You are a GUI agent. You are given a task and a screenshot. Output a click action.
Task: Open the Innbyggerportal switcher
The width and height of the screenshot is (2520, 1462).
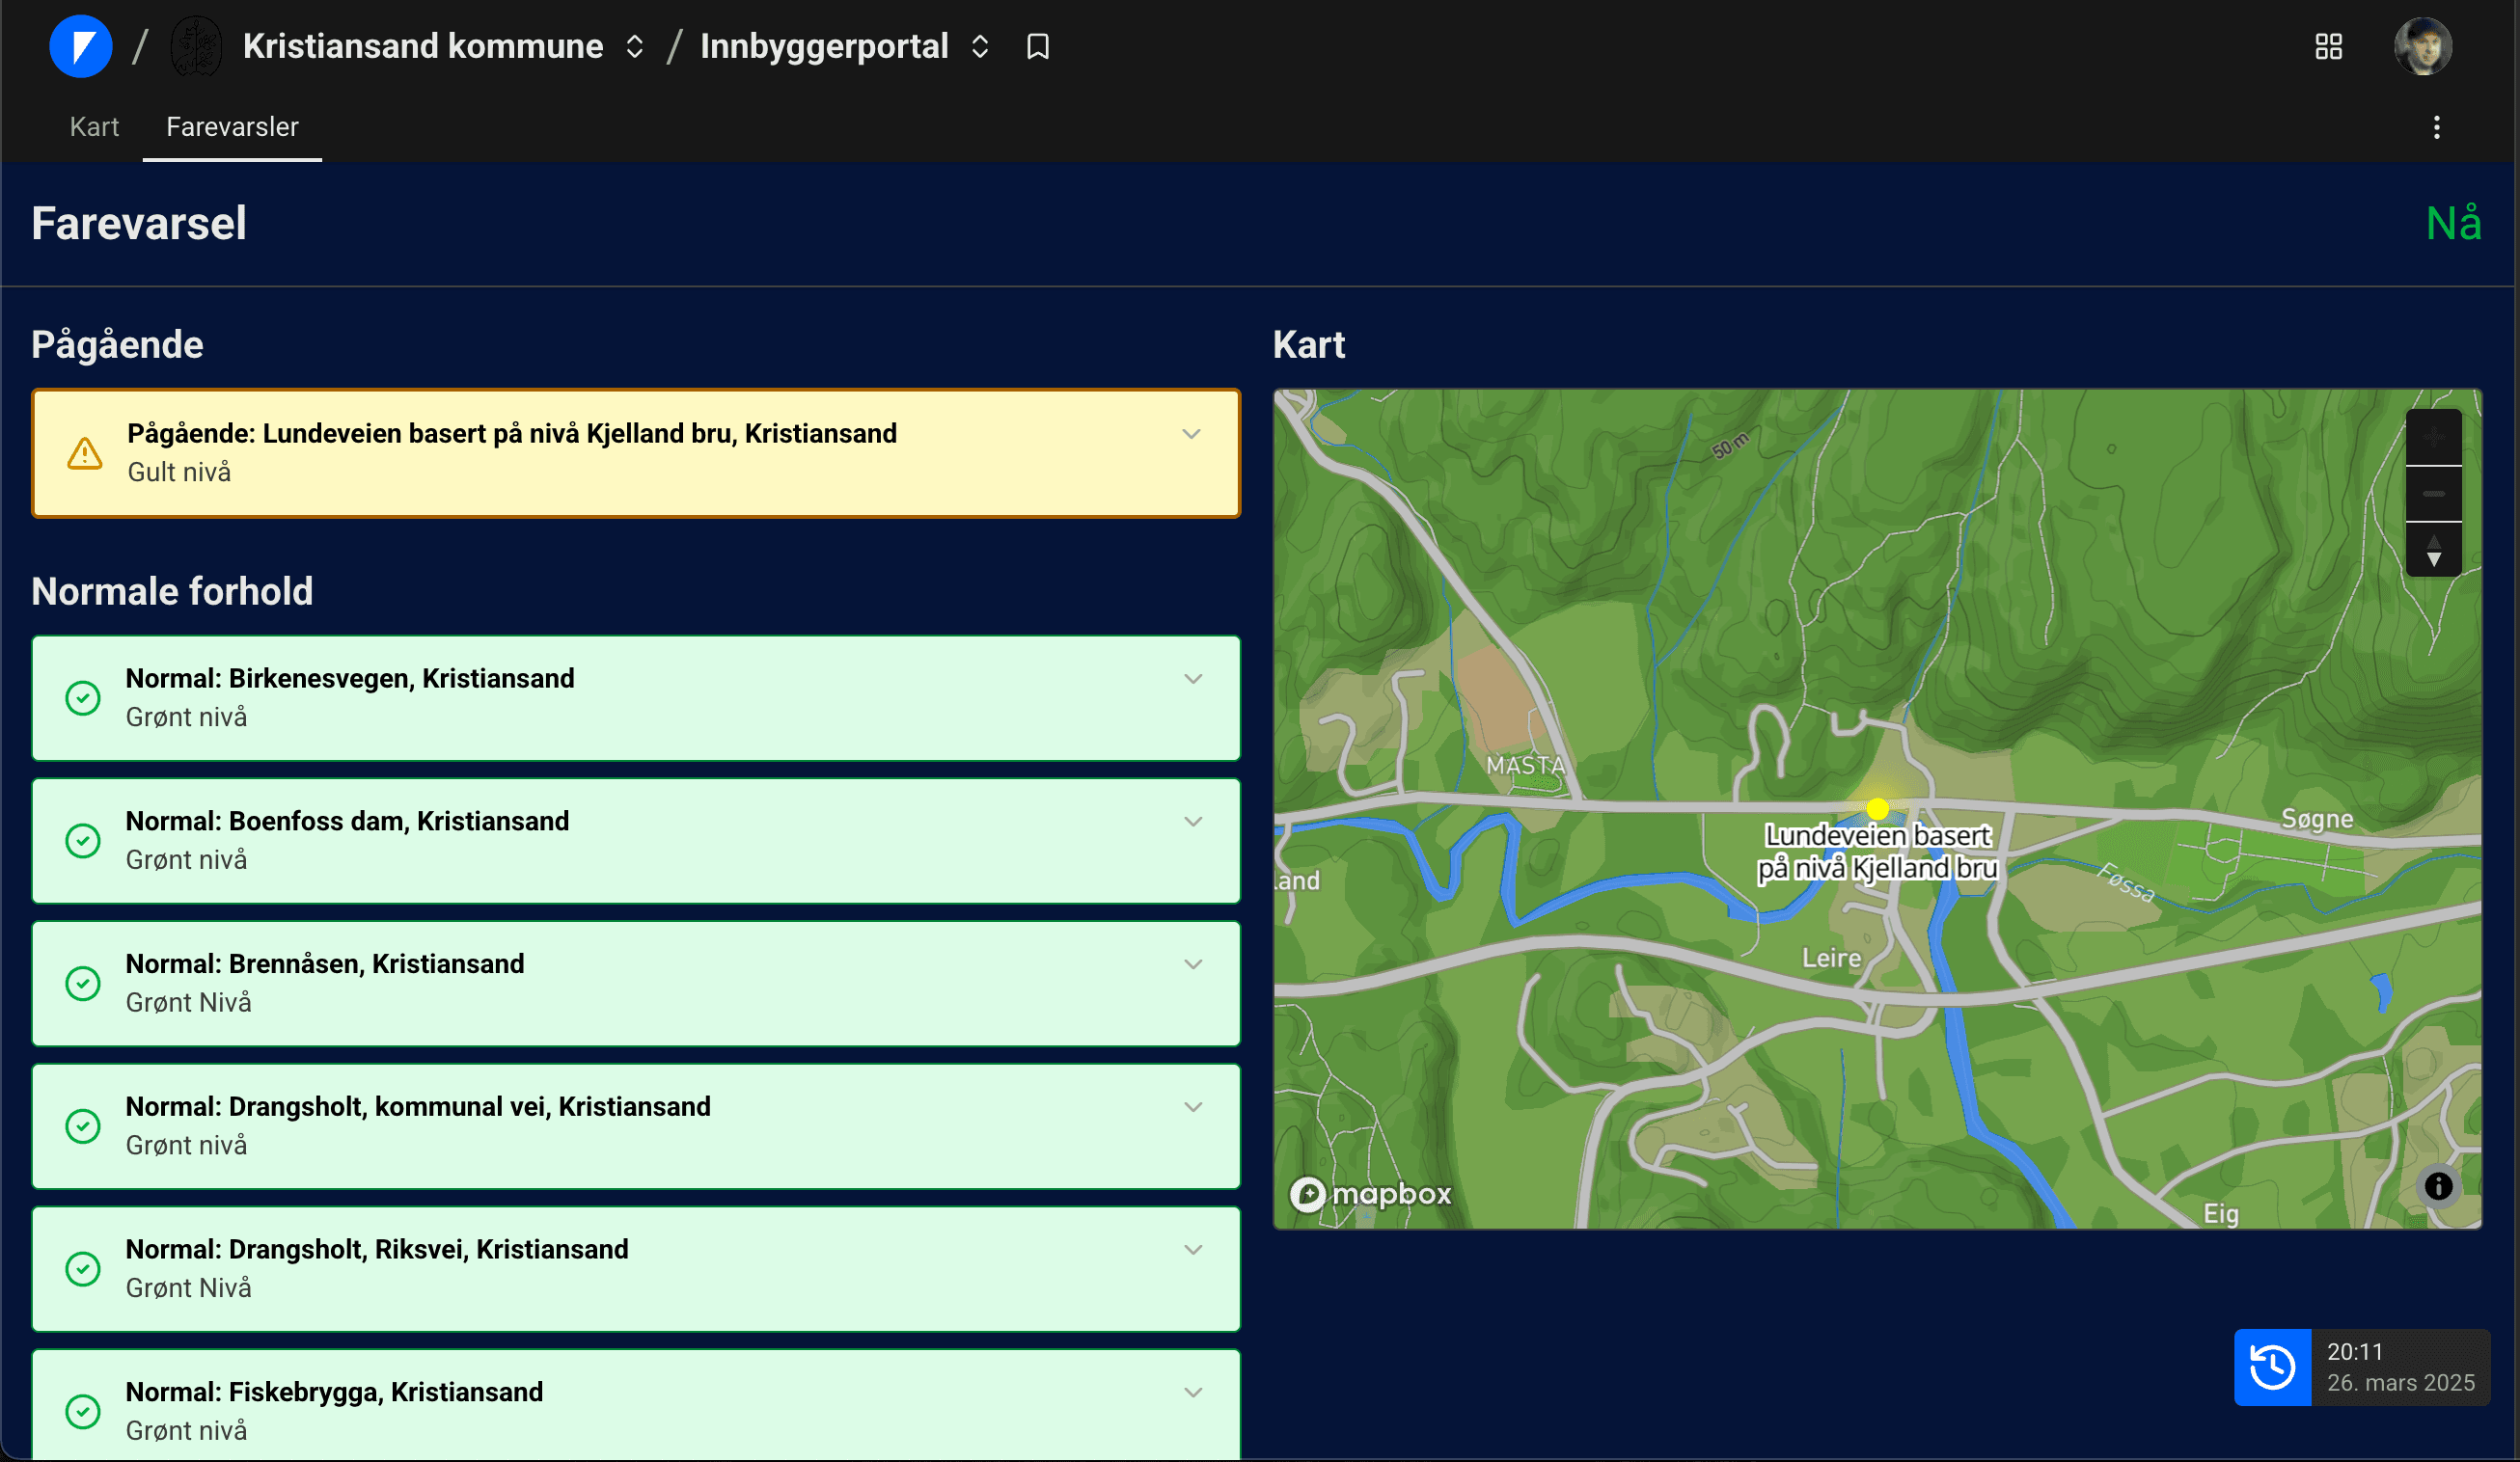point(979,46)
